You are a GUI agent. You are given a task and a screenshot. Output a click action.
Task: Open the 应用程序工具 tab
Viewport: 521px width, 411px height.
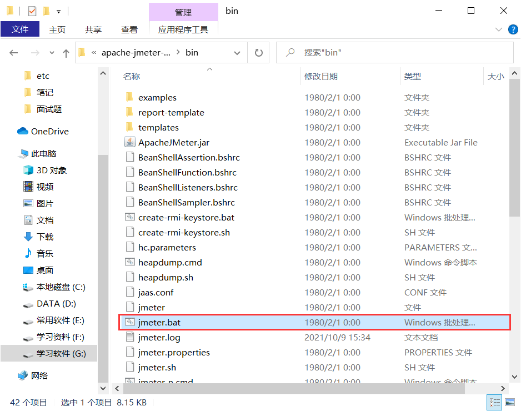click(183, 29)
